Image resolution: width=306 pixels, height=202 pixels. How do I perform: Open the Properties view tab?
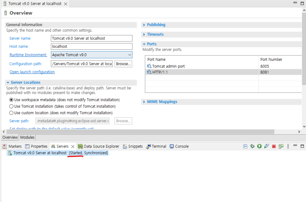tap(36, 146)
